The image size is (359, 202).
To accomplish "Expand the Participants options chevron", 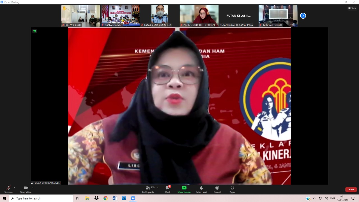I will click(x=158, y=188).
